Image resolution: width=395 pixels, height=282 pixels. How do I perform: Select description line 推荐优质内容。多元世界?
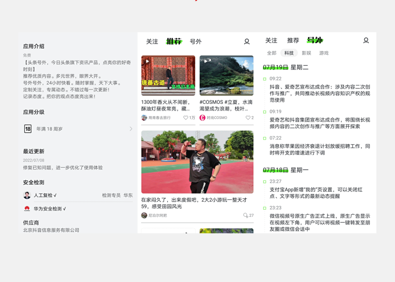pos(63,76)
